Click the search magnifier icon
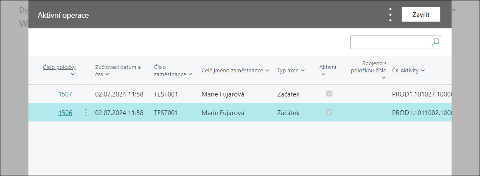 (x=435, y=42)
